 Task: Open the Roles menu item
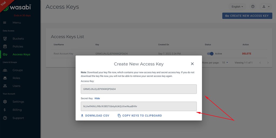pos(16,78)
